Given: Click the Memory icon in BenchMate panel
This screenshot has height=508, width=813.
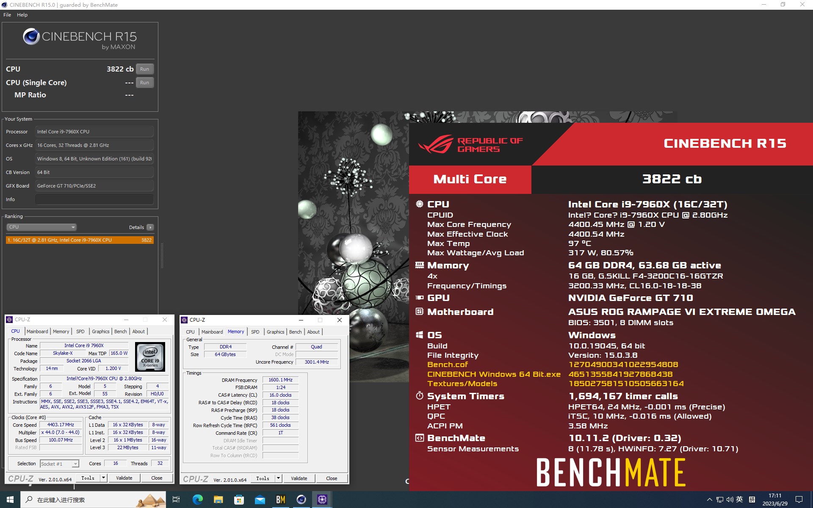Looking at the screenshot, I should [420, 265].
